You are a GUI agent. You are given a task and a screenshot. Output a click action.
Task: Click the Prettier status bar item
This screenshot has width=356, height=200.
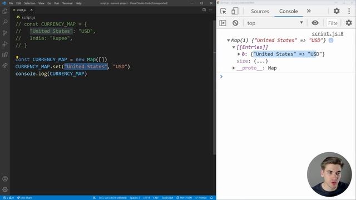201,198
